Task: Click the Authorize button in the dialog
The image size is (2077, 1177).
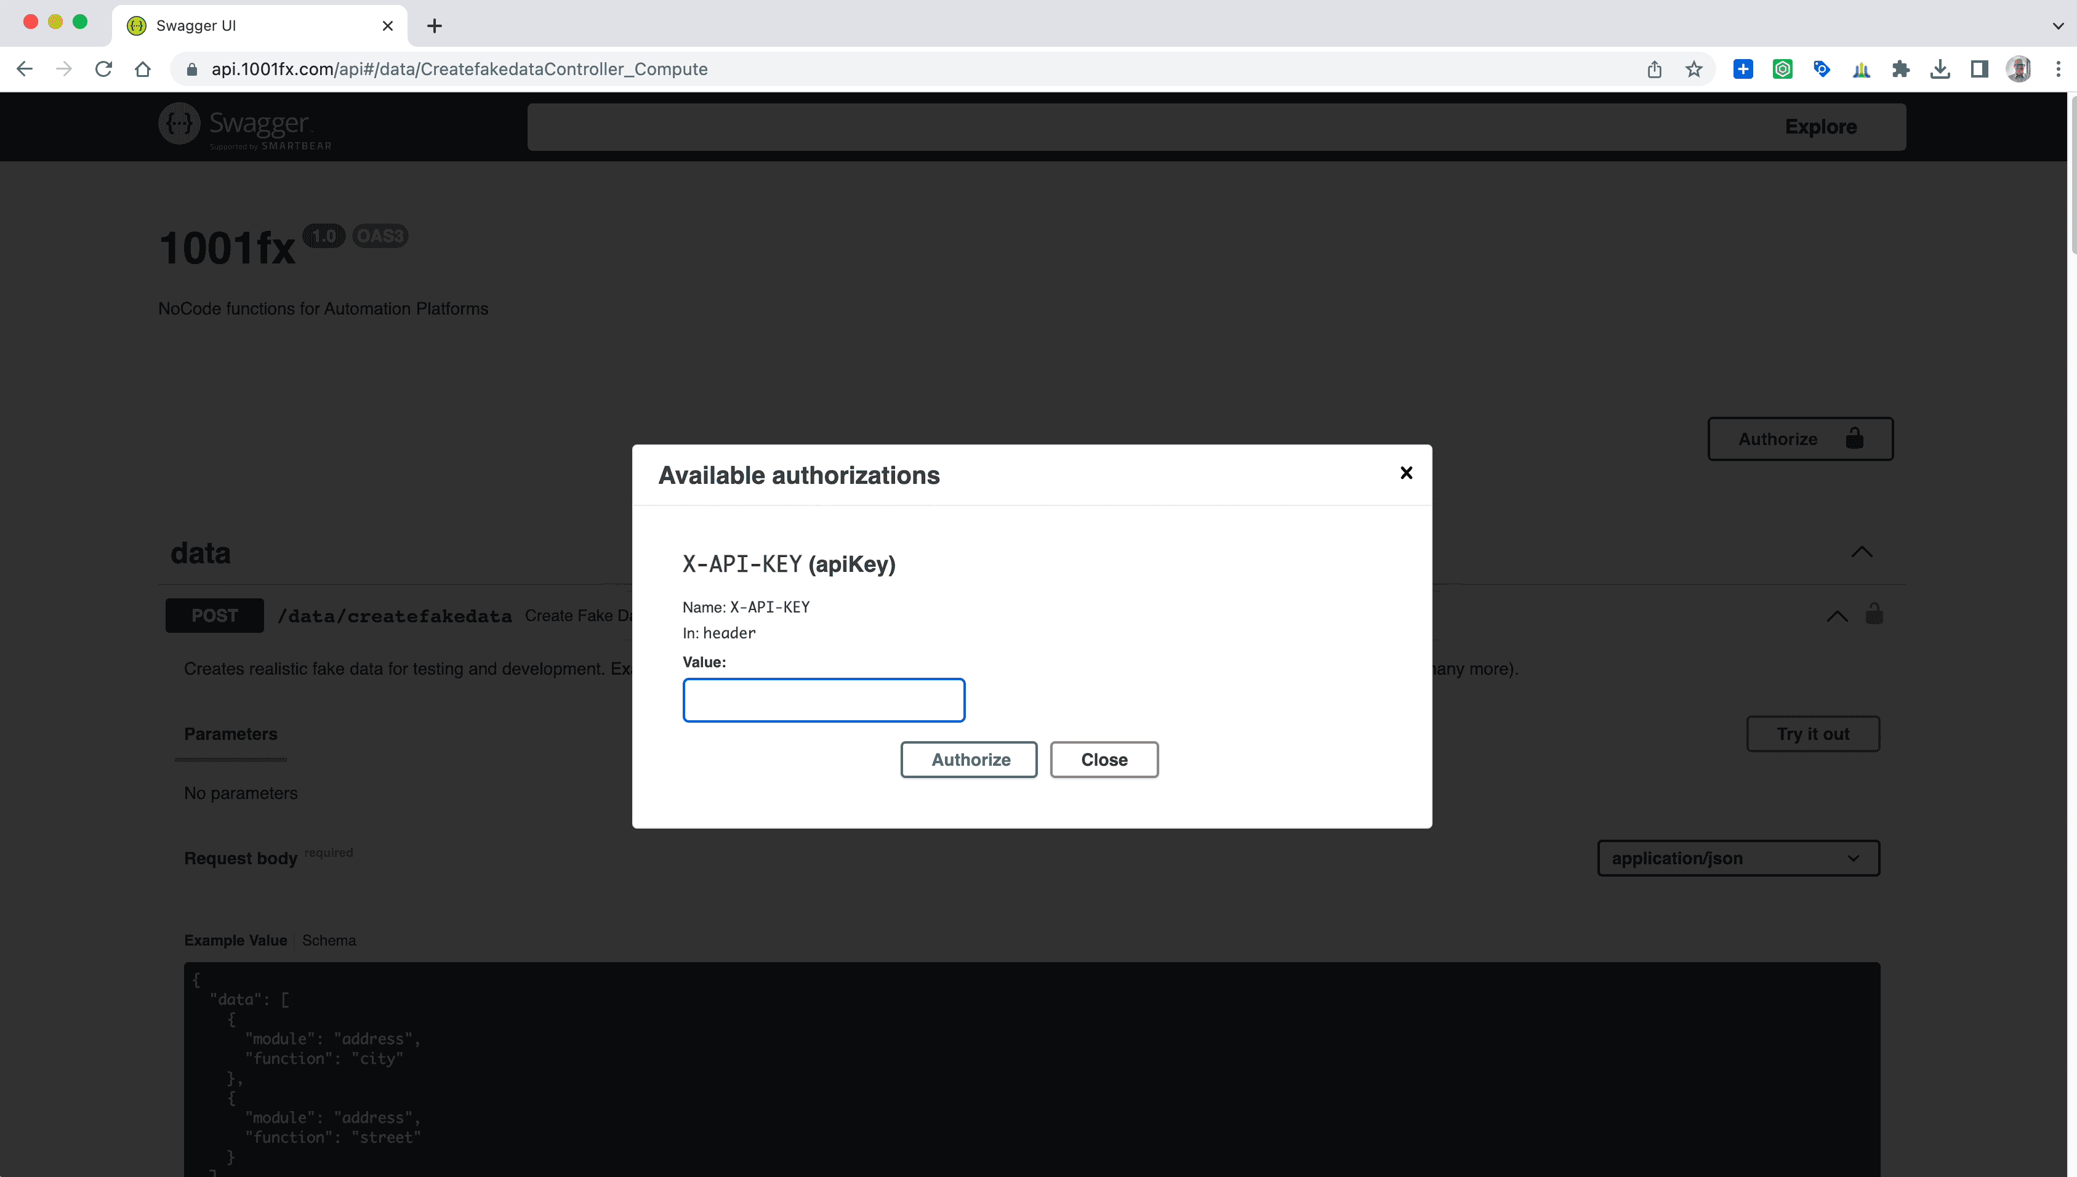Action: [x=968, y=759]
